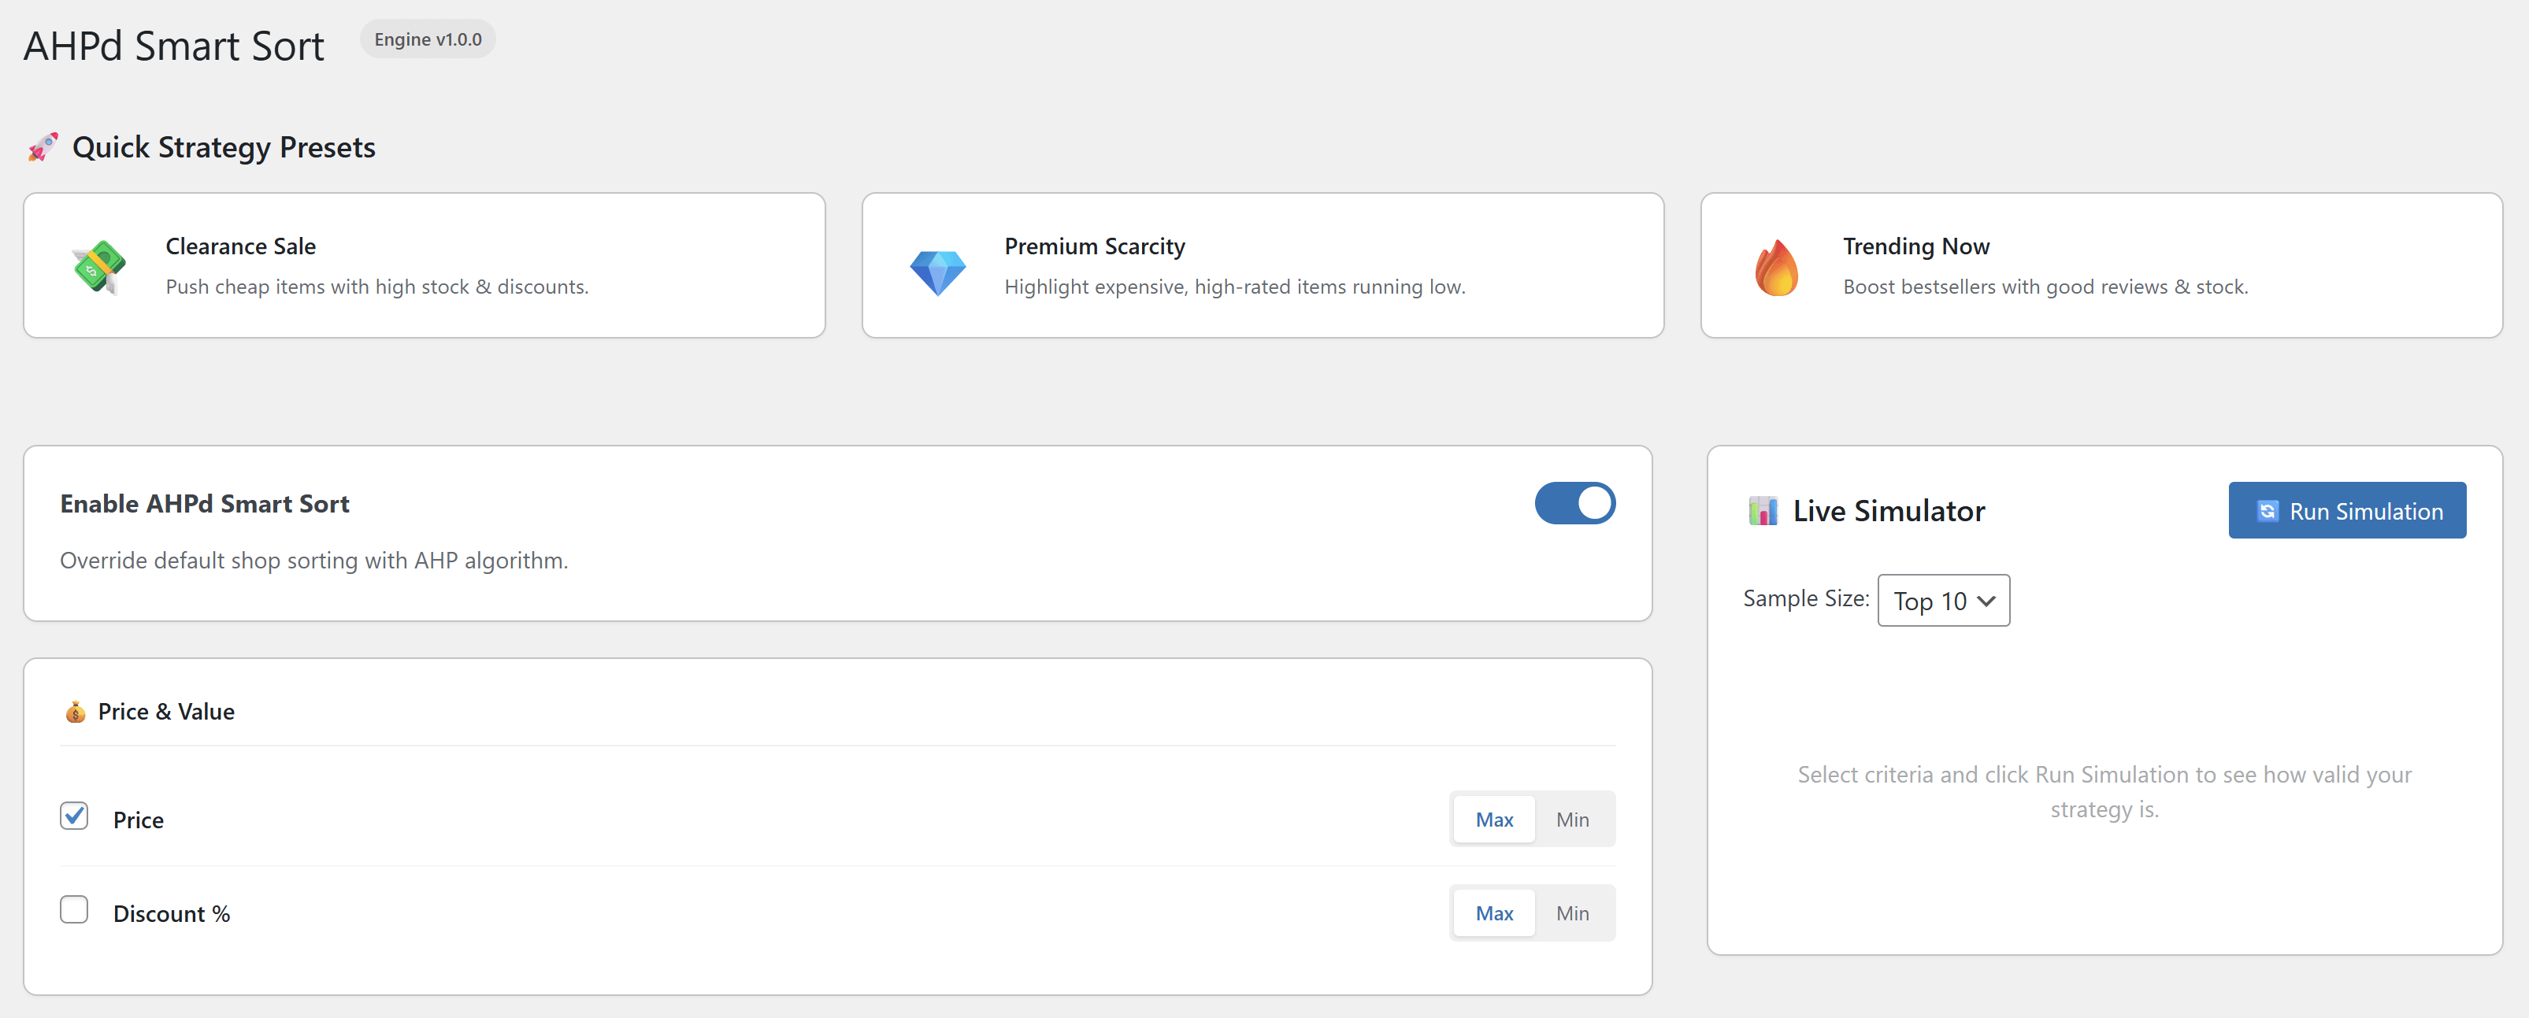Click the Top 10 dropdown chevron arrow

click(1986, 601)
